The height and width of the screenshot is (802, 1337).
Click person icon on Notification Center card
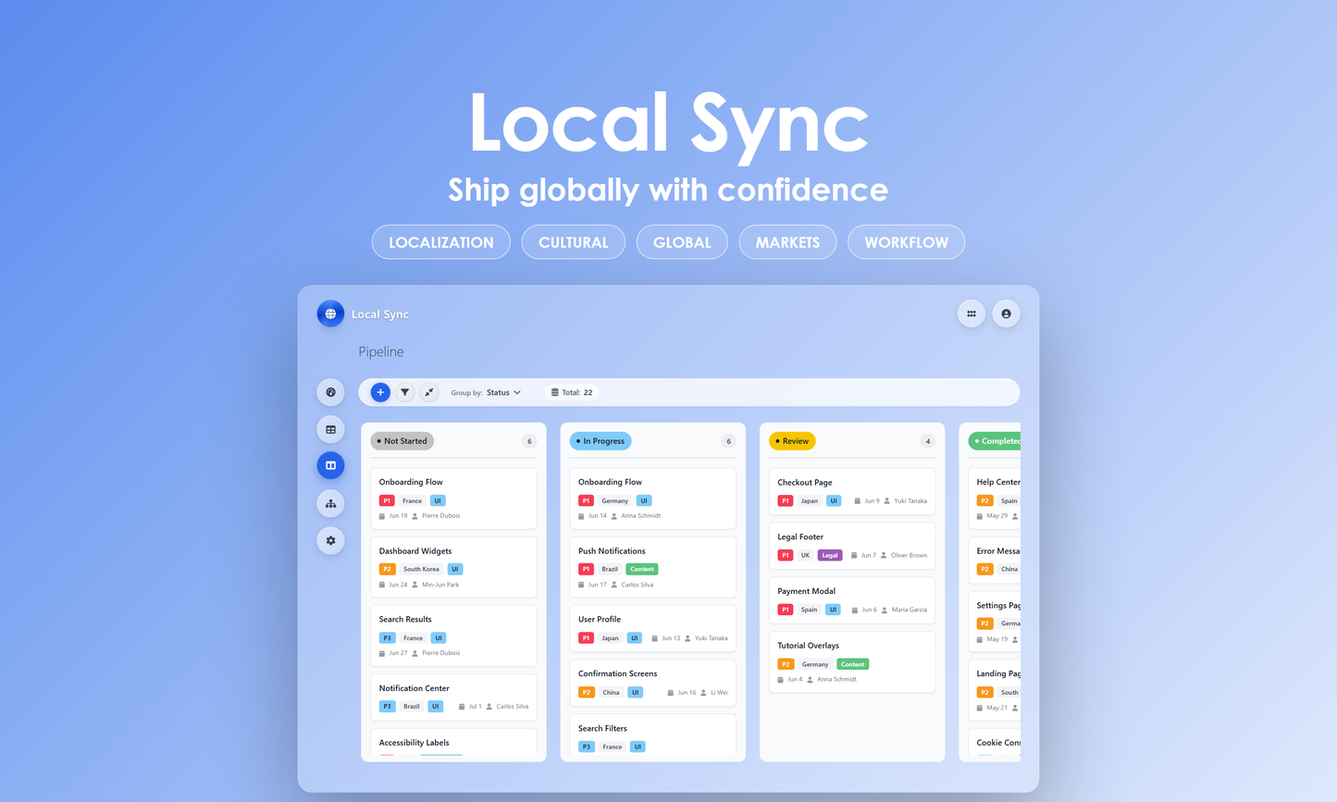click(x=489, y=707)
